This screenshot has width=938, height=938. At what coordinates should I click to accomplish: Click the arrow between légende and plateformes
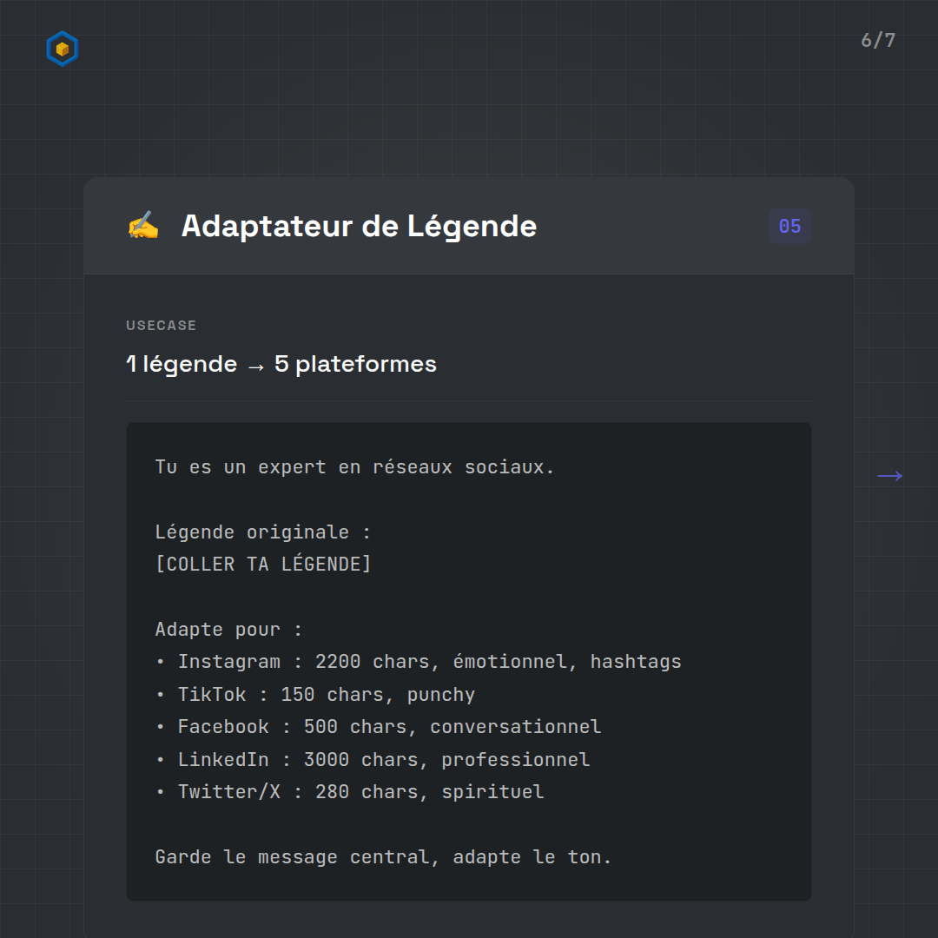tap(255, 365)
